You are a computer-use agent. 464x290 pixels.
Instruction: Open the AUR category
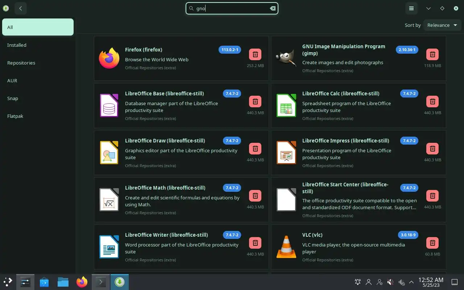pyautogui.click(x=38, y=80)
